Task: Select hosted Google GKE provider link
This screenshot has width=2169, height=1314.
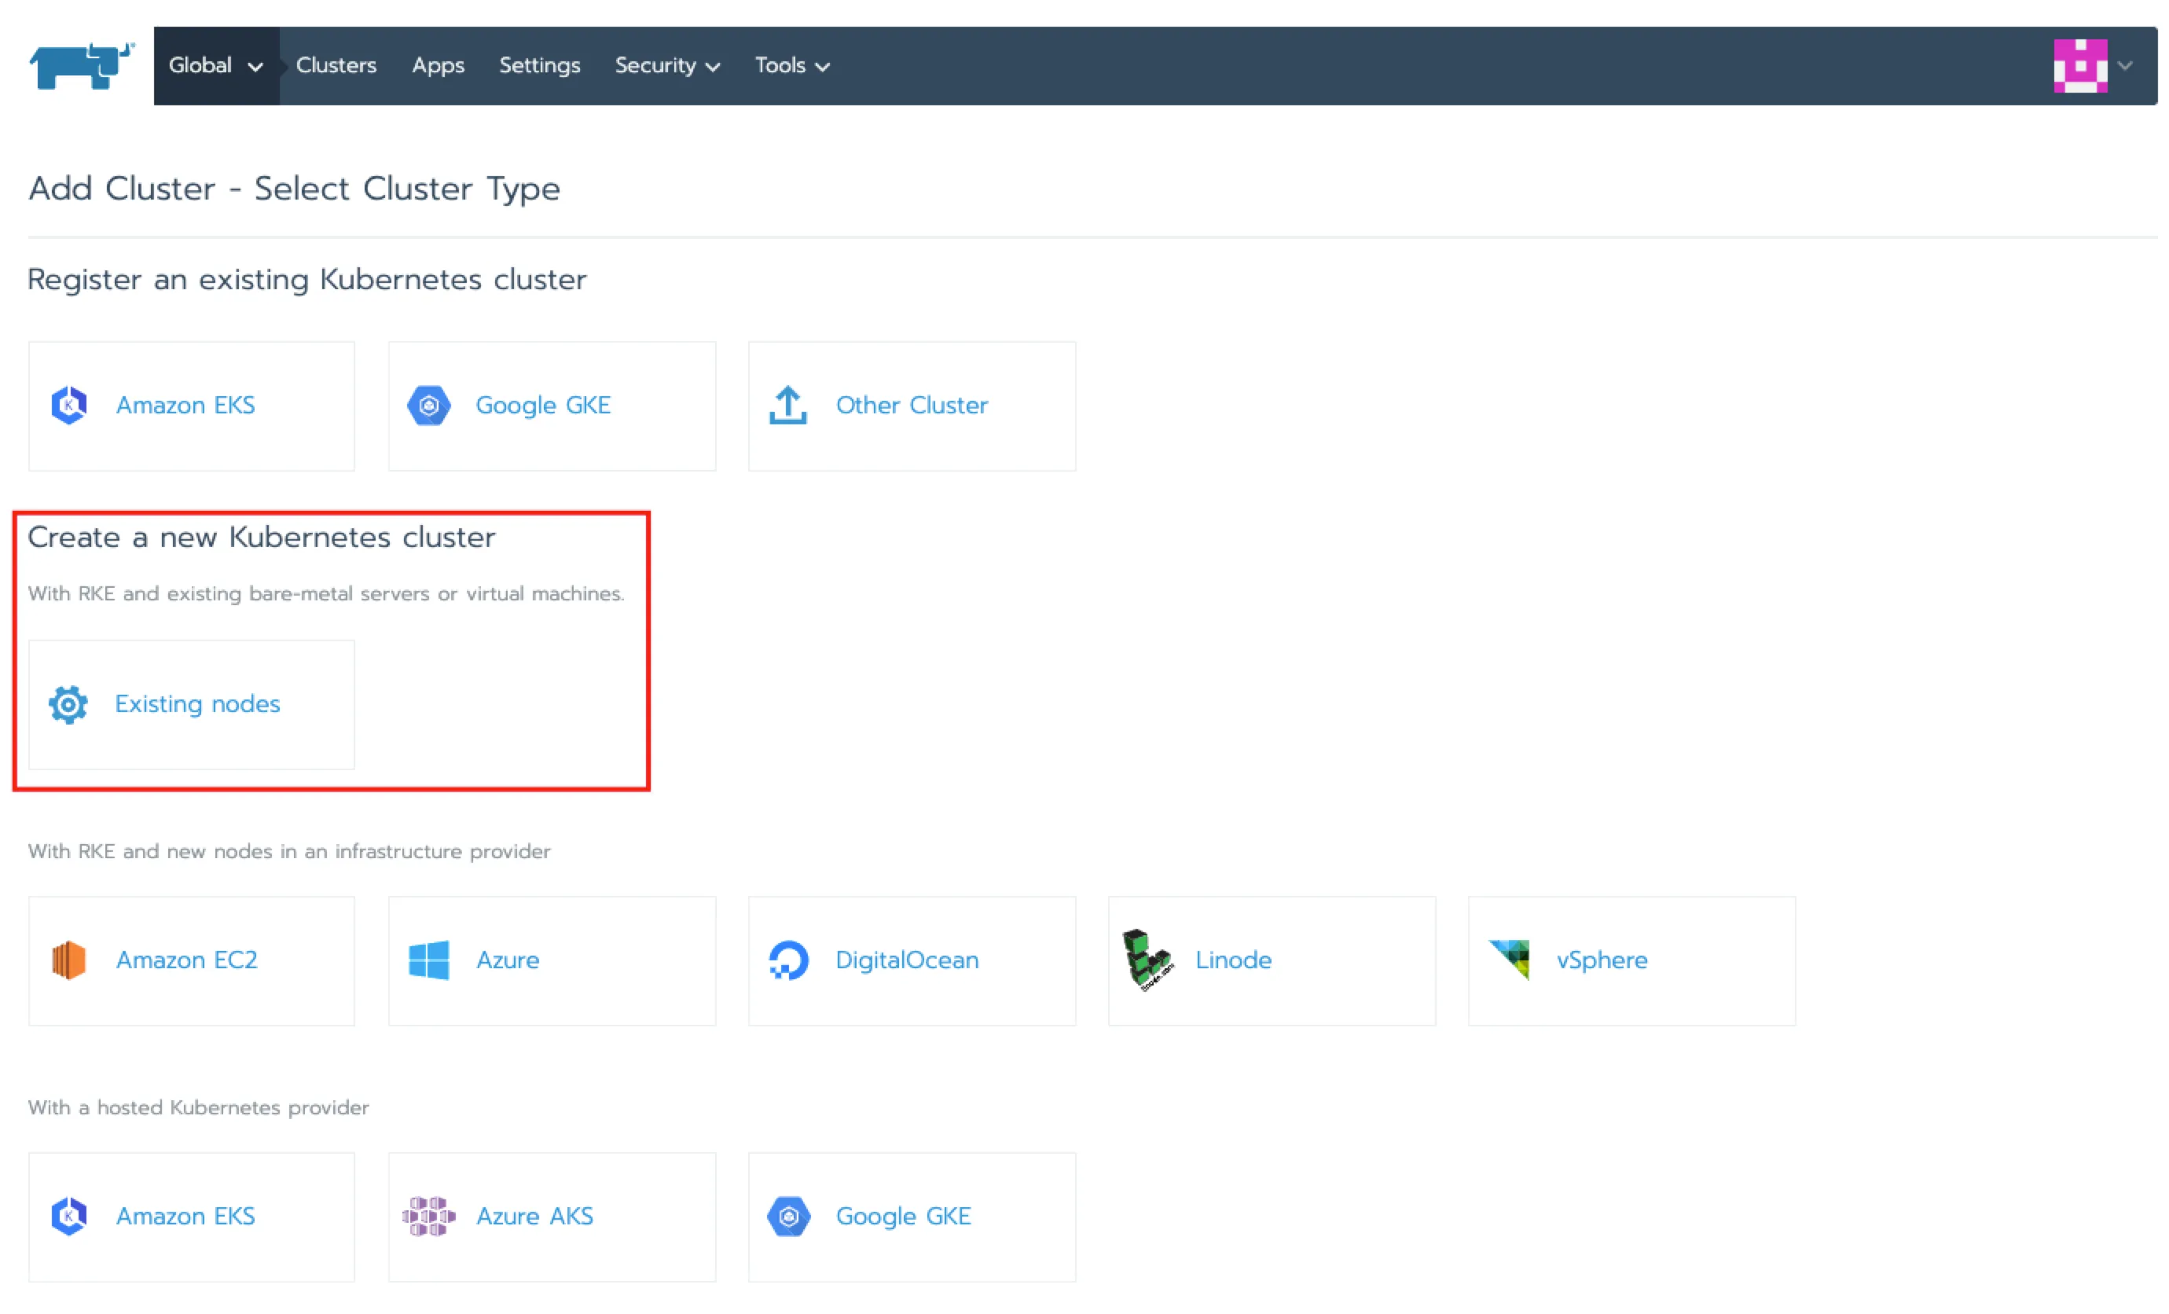Action: (903, 1217)
